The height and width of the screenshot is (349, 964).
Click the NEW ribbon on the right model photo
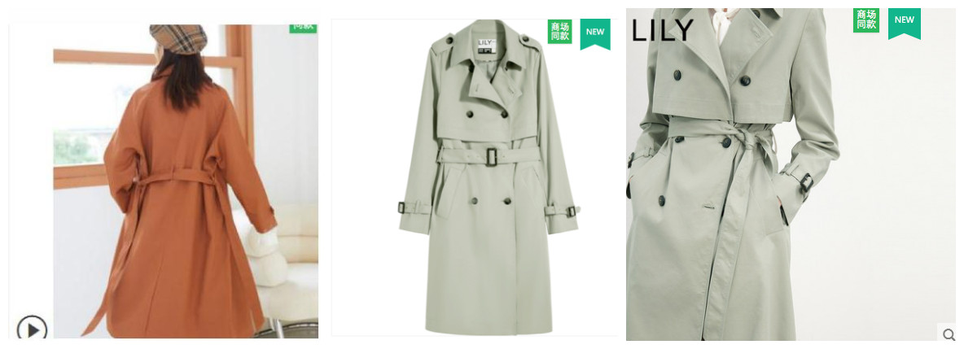pos(905,24)
